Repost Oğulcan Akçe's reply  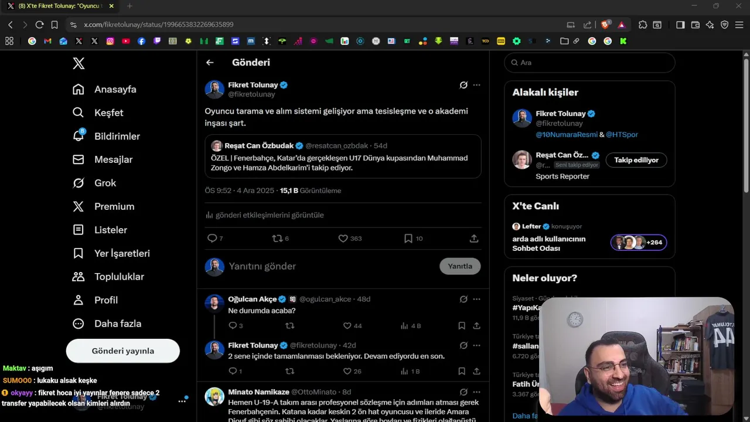pyautogui.click(x=289, y=326)
